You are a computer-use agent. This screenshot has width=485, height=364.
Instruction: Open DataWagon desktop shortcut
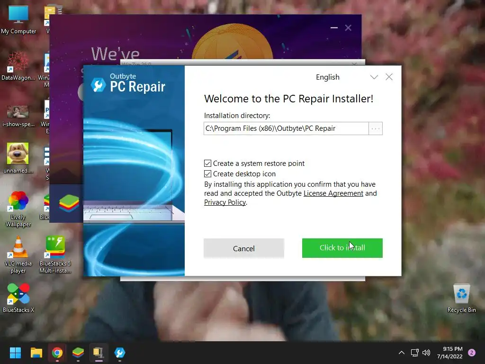(18, 66)
